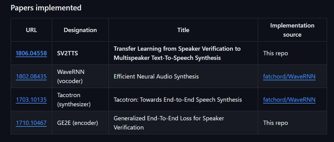Open the 1710.10467 GE2E paper link

click(31, 123)
